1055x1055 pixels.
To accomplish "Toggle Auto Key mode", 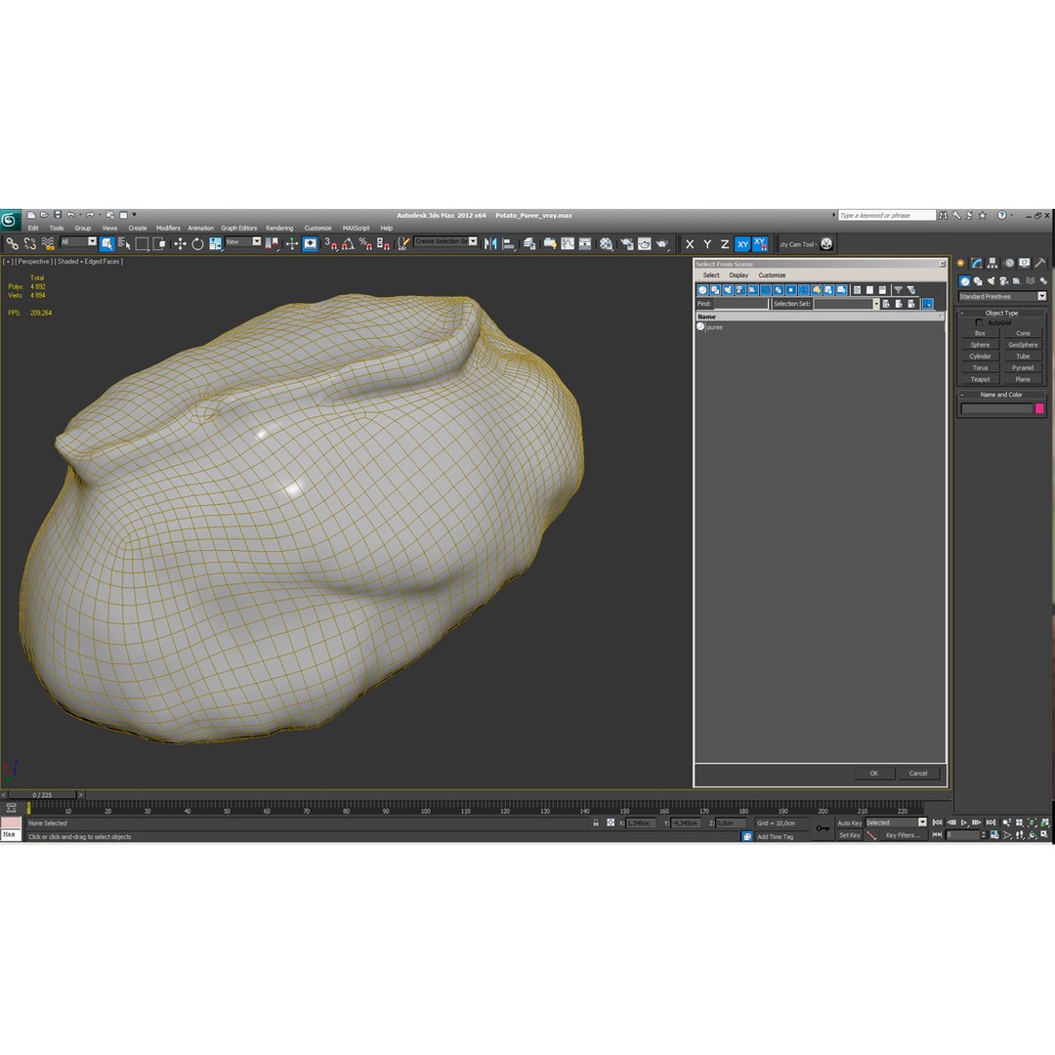I will coord(849,823).
